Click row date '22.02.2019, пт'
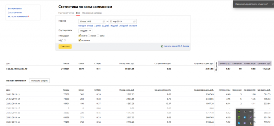 pyautogui.click(x=13, y=104)
